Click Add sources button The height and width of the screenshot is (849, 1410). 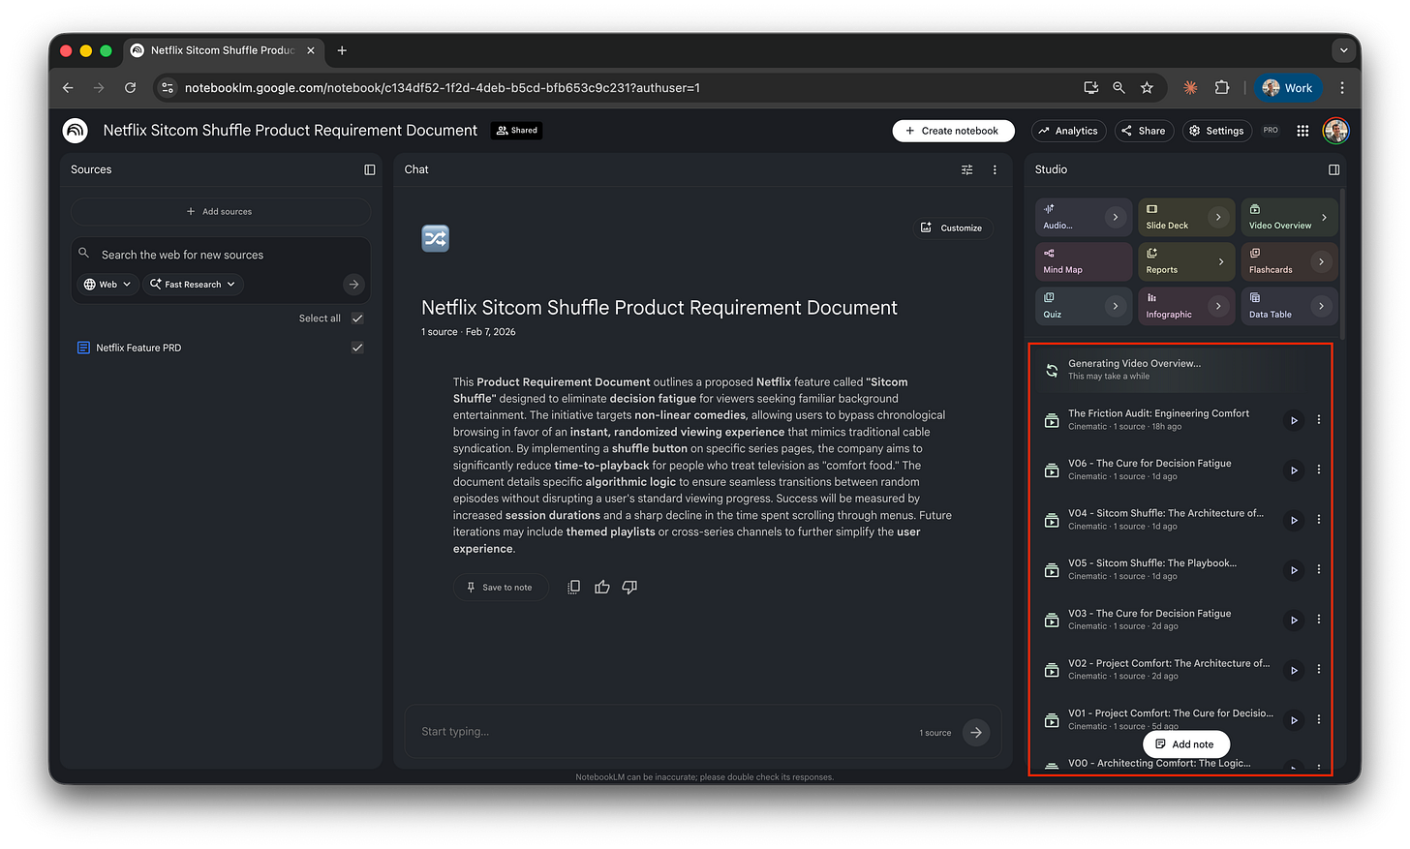[x=220, y=211]
